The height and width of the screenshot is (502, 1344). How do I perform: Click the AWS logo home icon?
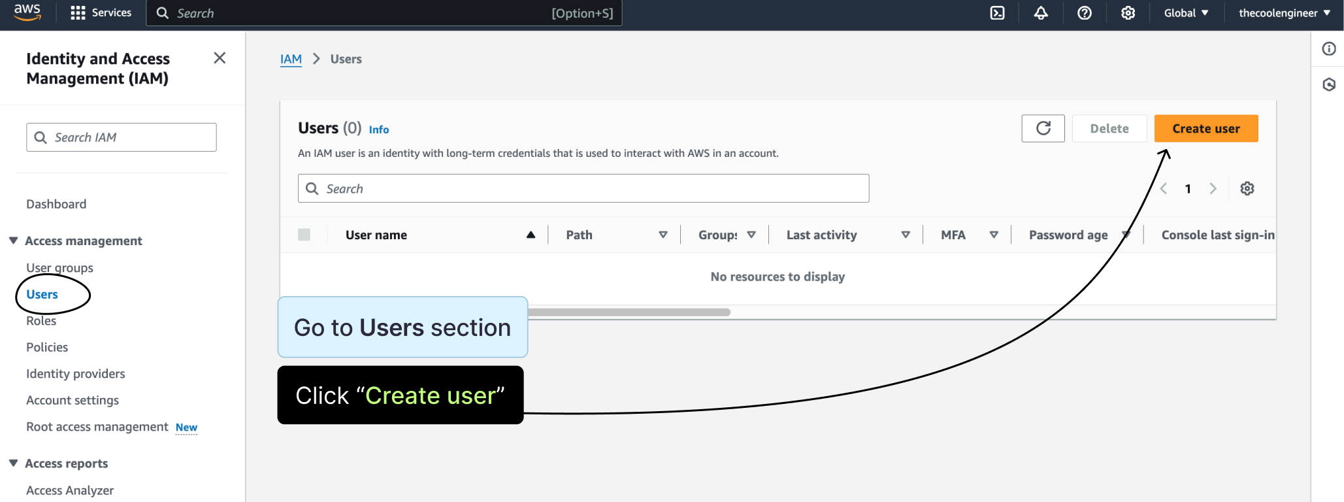[27, 12]
